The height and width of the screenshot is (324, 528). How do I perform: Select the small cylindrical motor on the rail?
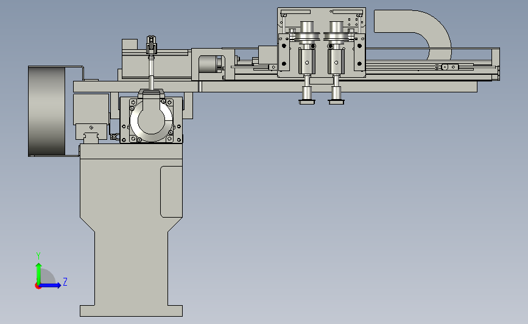[210, 64]
